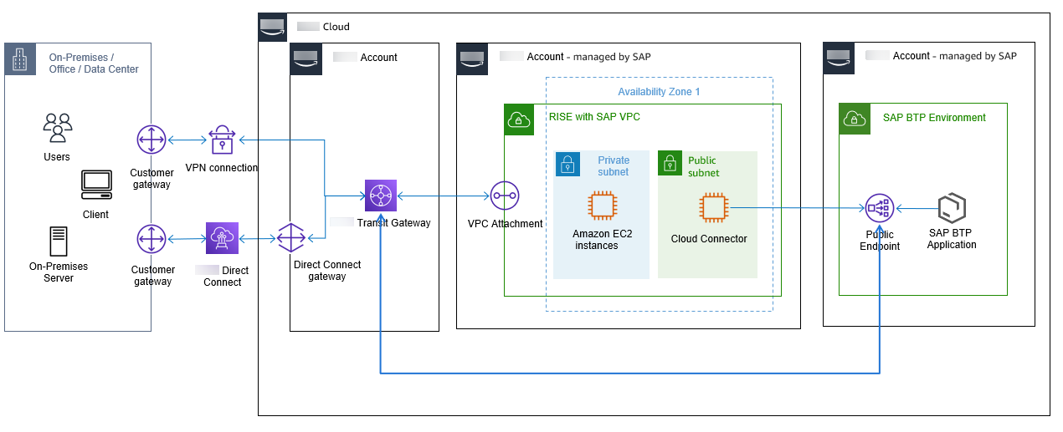Screen dimensions: 1063x432
Task: Click the Users group icon
Action: pyautogui.click(x=57, y=128)
